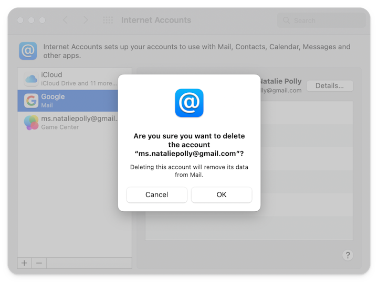Viewport: 378px width, 282px height.
Task: Click the Game Center bubbles icon
Action: [31, 123]
